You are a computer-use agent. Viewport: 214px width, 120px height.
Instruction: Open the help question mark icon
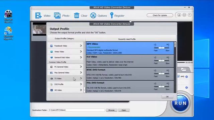[190, 15]
